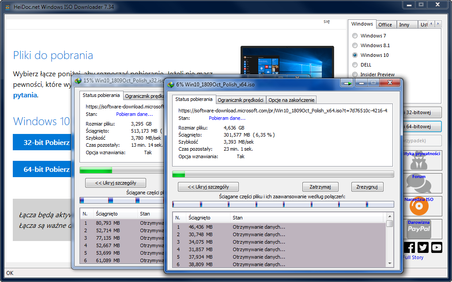Open Ogranicznik prędkości tab in x64 window

click(241, 100)
